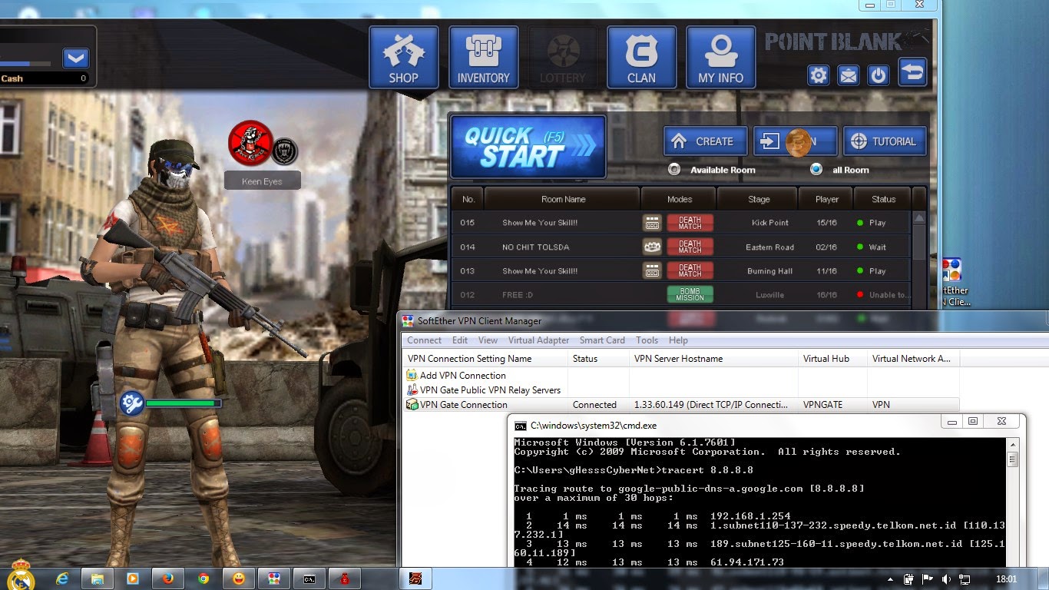Open MY INFO profile page
Image resolution: width=1049 pixels, height=590 pixels.
coord(720,57)
